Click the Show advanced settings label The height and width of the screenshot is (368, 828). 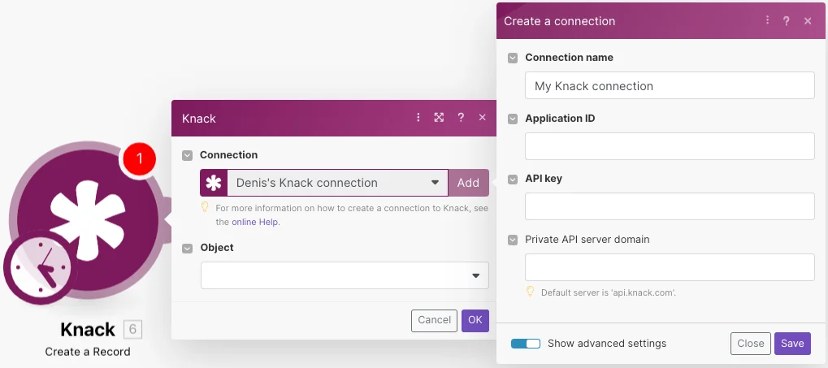[607, 344]
